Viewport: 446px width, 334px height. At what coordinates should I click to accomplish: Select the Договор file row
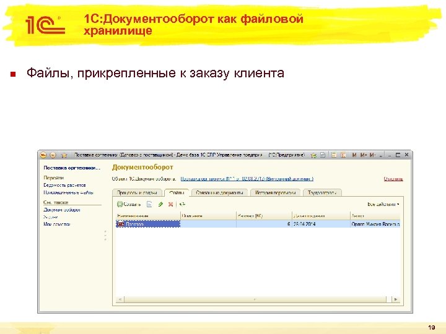coord(258,224)
